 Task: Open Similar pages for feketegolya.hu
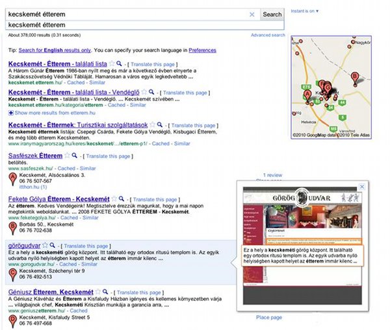click(90, 218)
